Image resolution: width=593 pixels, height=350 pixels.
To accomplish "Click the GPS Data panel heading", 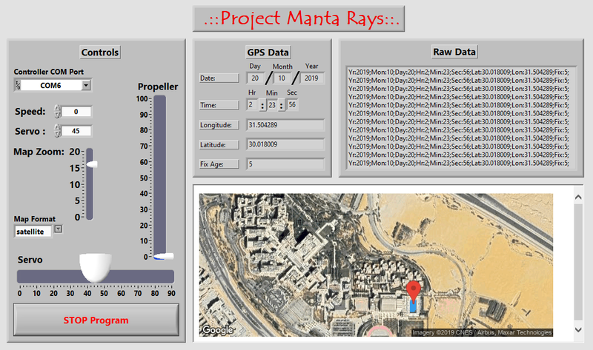I will [268, 52].
